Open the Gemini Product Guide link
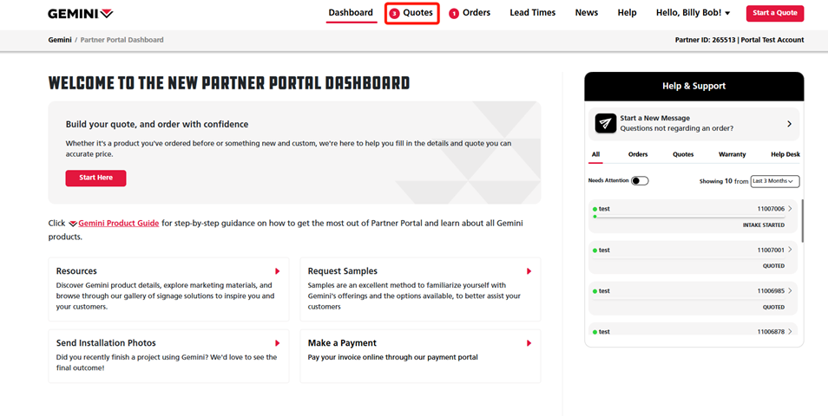Image resolution: width=828 pixels, height=416 pixels. 118,223
